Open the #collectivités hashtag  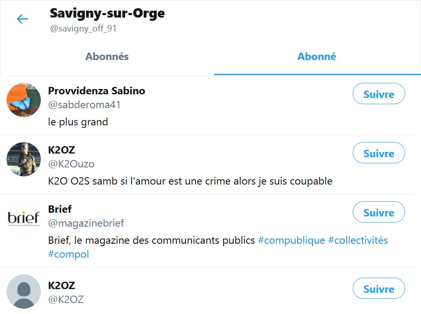tap(358, 240)
